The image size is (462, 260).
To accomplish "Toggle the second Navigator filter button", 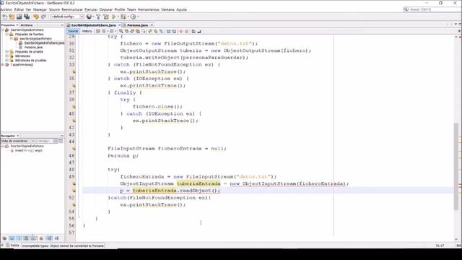I will pyautogui.click(x=12, y=238).
